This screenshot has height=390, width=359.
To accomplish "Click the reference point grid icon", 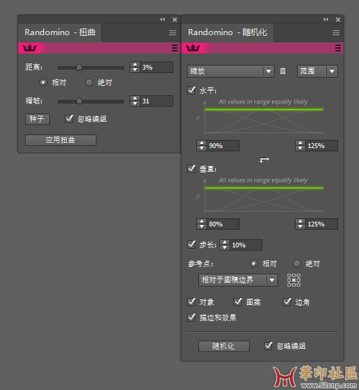I will click(294, 281).
